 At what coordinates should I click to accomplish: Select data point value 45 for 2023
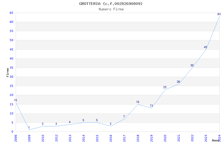click(x=206, y=47)
